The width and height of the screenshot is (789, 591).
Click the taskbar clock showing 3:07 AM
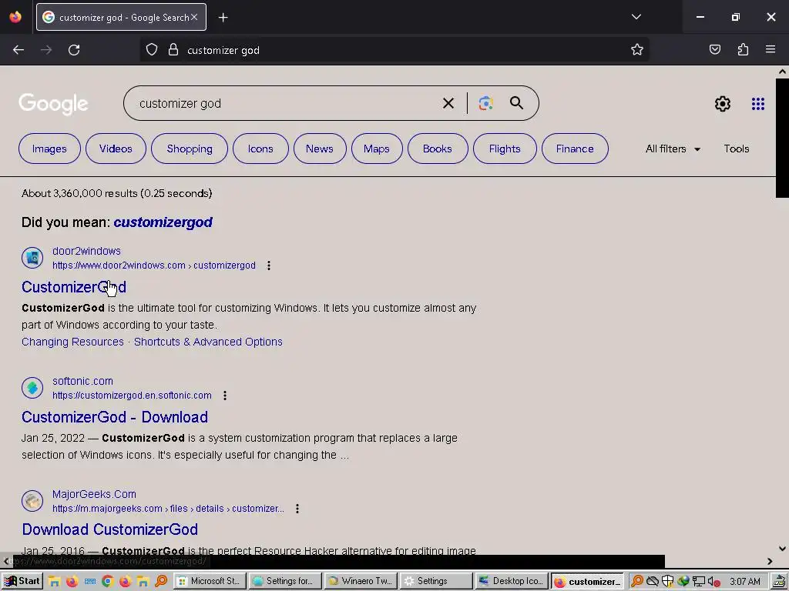click(745, 582)
